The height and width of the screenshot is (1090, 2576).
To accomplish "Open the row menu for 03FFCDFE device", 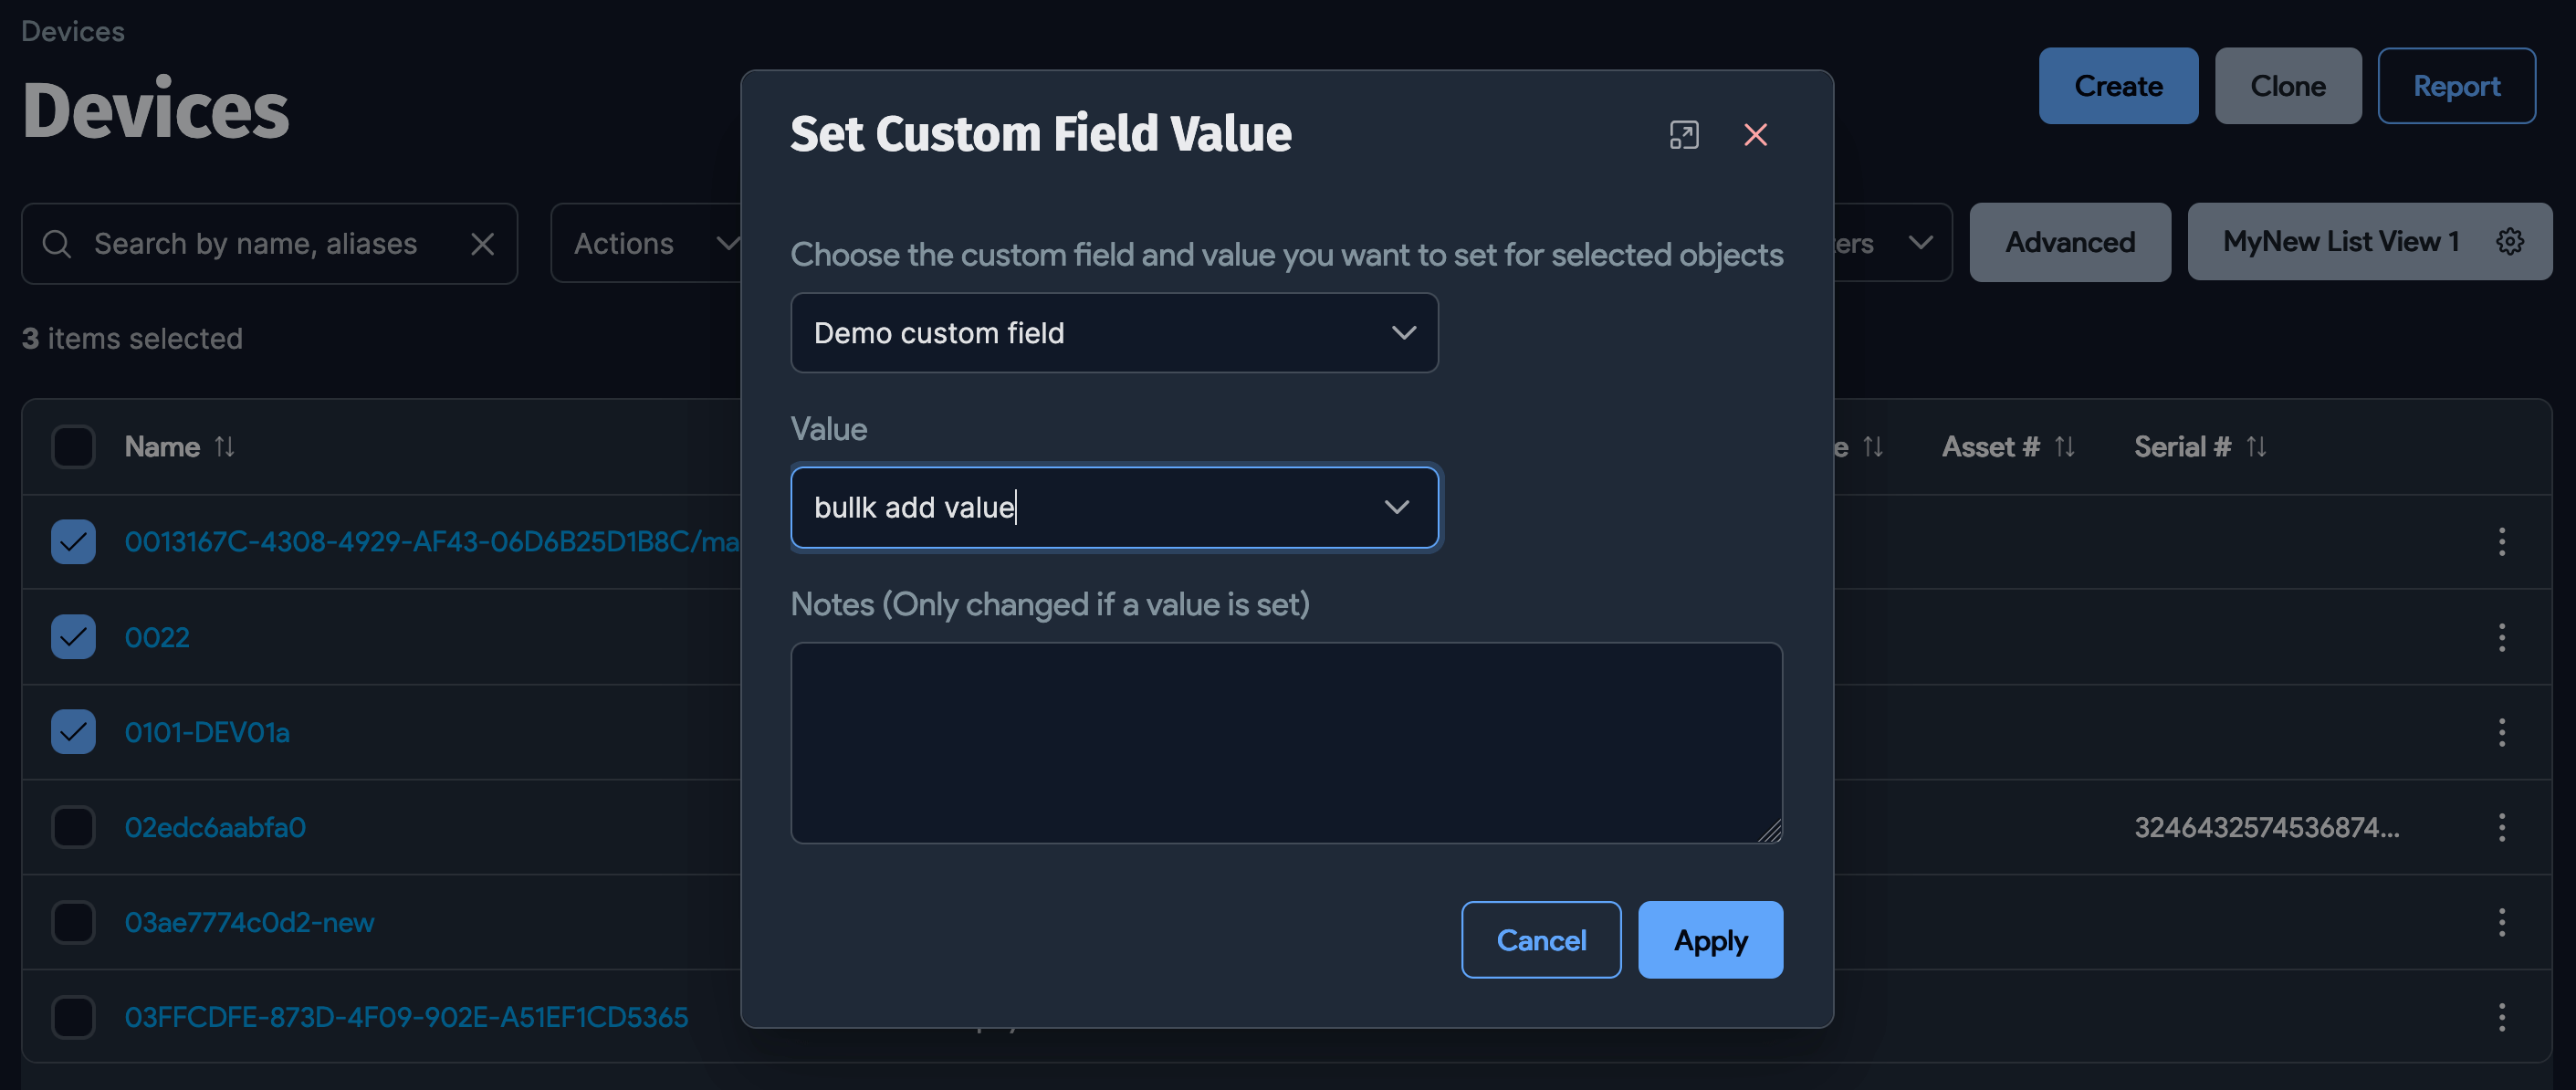I will pos(2501,1017).
